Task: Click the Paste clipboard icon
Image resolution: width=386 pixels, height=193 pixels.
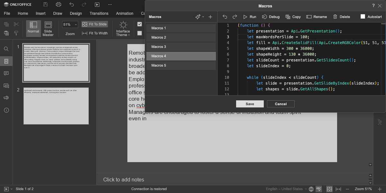Action: (x=6, y=33)
